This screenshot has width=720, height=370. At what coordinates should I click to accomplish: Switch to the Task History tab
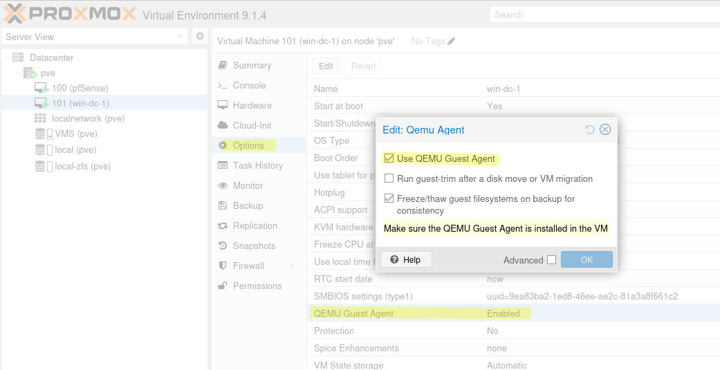259,165
